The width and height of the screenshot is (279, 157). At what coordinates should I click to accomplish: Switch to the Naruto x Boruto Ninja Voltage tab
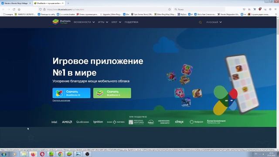pos(16,3)
